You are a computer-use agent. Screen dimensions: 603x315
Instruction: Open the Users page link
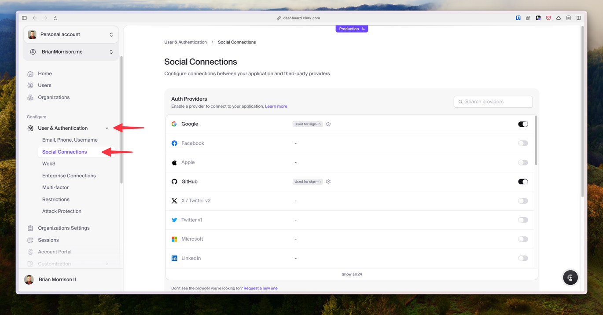click(44, 85)
